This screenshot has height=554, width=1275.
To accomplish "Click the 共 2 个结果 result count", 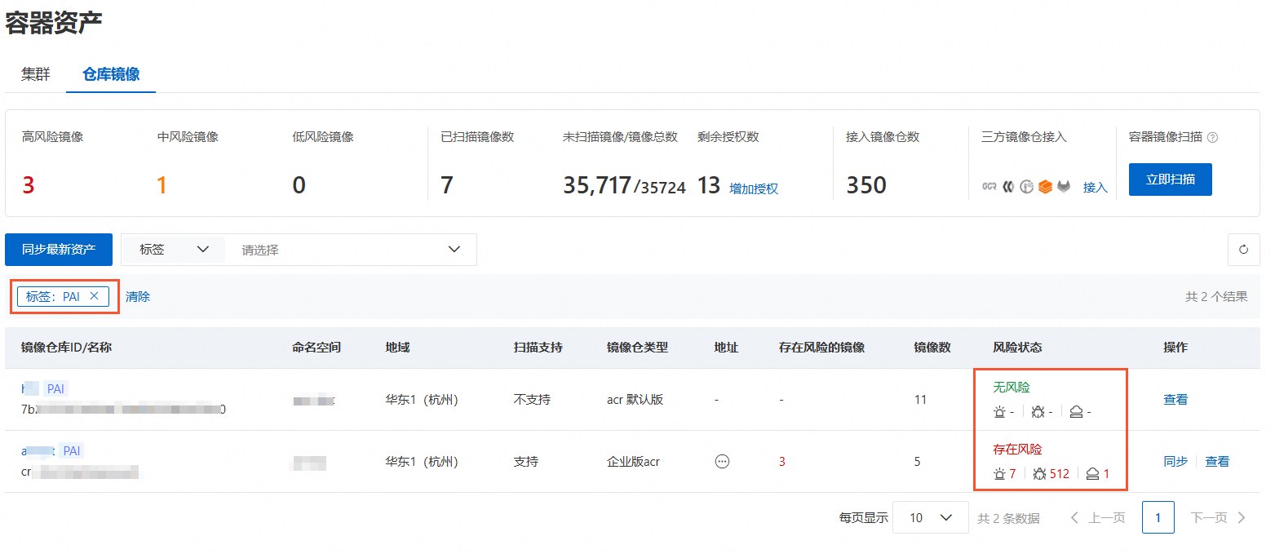I will [1216, 296].
